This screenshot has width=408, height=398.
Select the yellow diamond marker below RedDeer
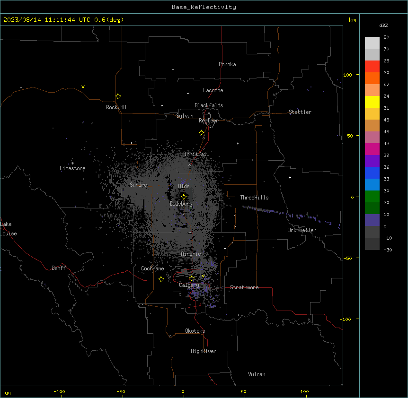coord(202,133)
